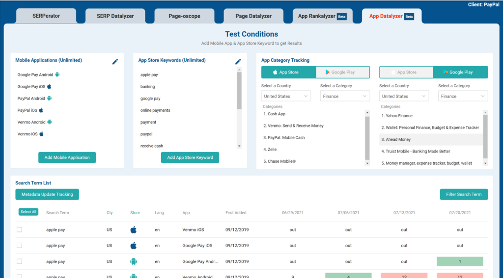Click Apple icon beside PayPal iOS
Viewport: 503px width, 278px height.
click(41, 110)
